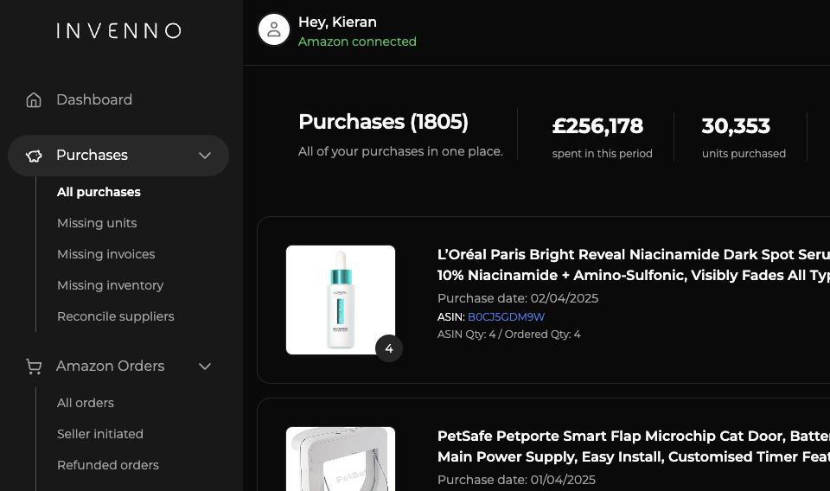830x491 pixels.
Task: Click the Purchases piggy bank icon
Action: tap(34, 156)
